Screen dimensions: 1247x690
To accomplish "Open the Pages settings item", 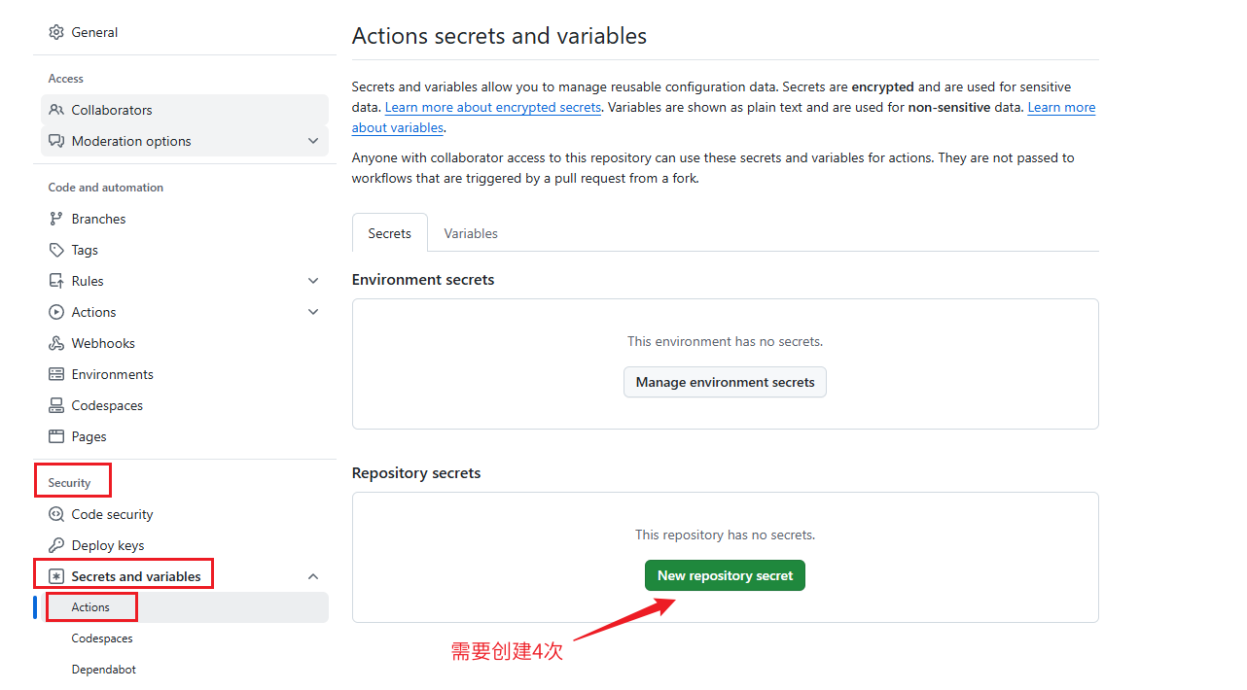I will pos(89,436).
